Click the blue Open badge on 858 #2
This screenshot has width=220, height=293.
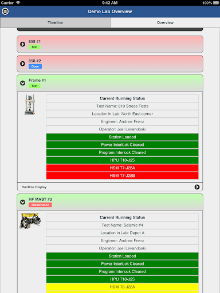[35, 66]
